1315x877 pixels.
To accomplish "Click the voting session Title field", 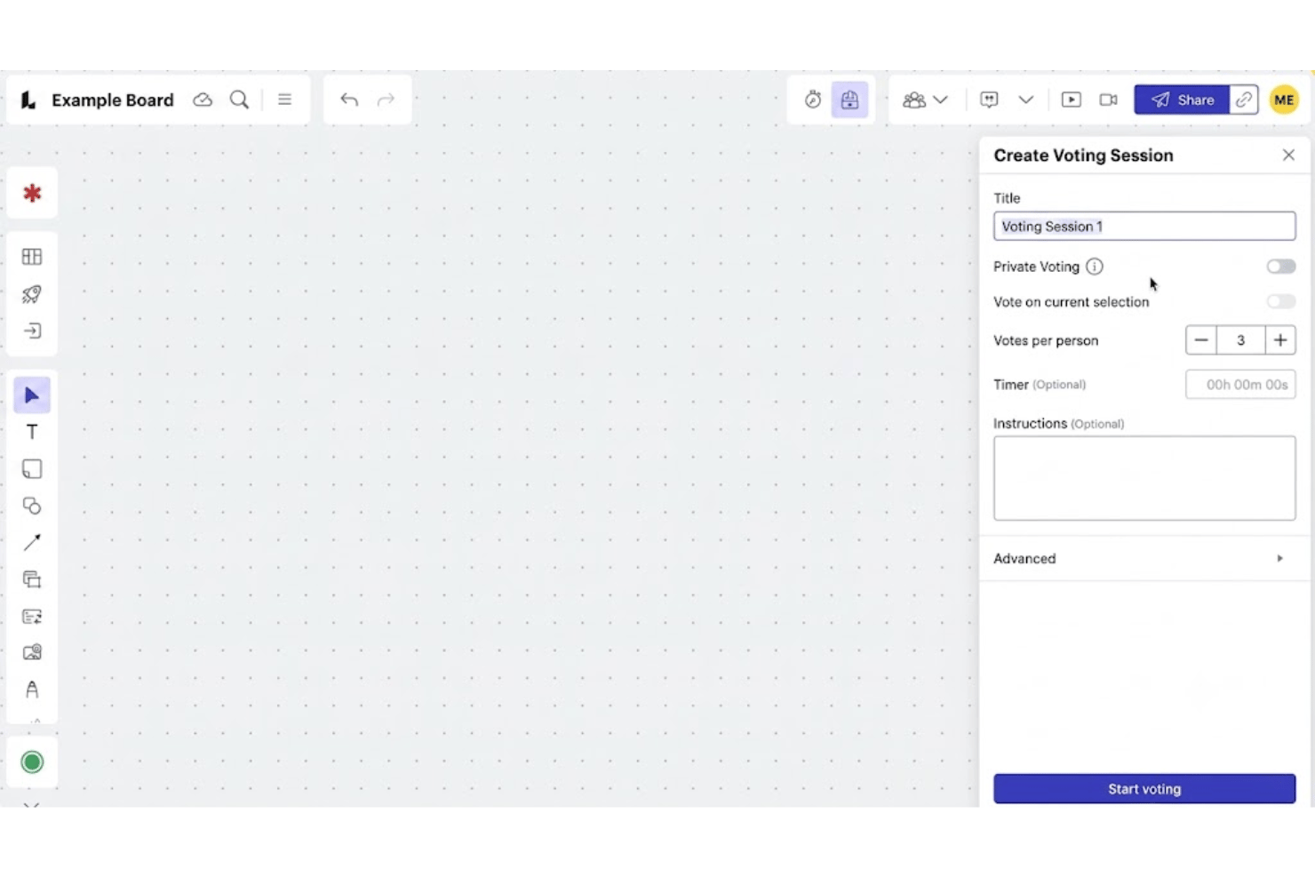I will (x=1144, y=226).
